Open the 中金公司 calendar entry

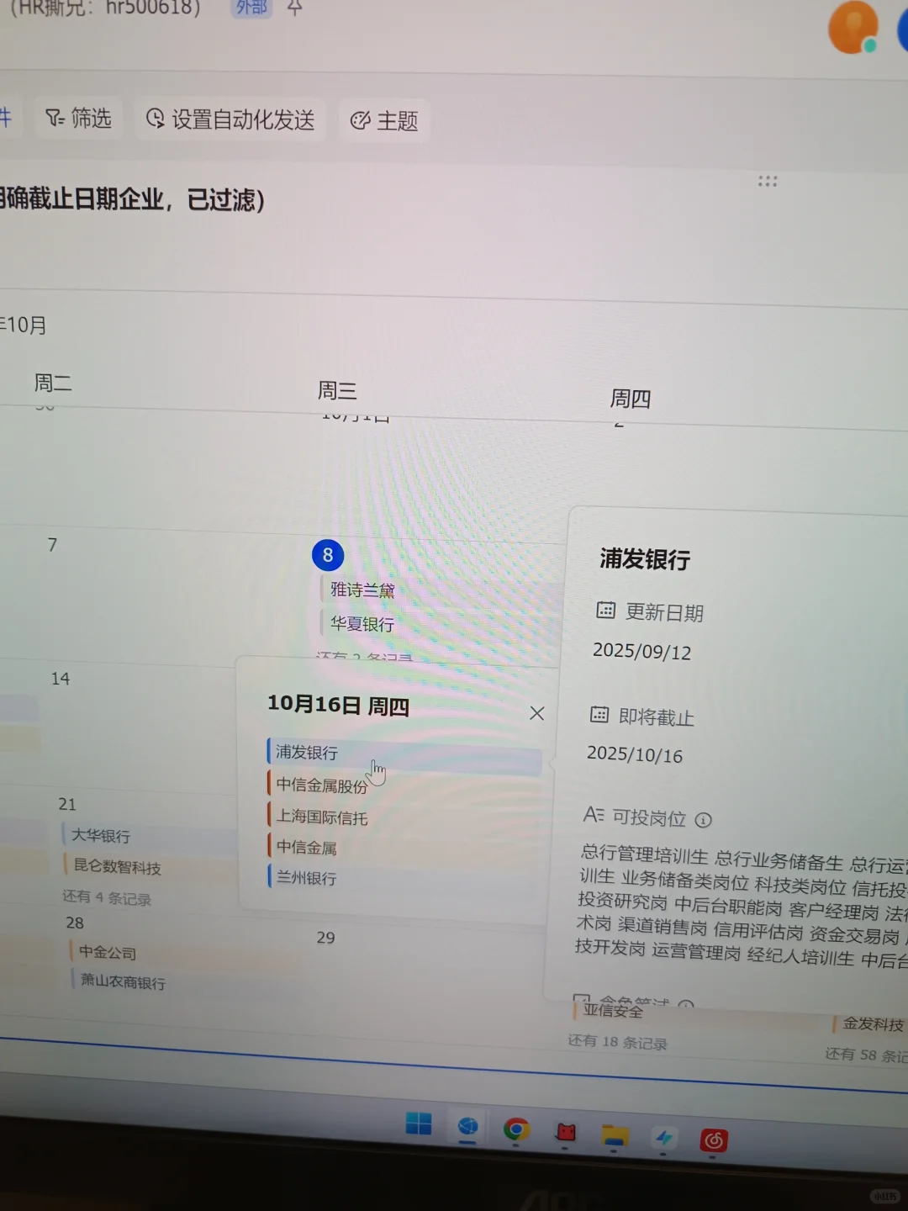click(106, 952)
